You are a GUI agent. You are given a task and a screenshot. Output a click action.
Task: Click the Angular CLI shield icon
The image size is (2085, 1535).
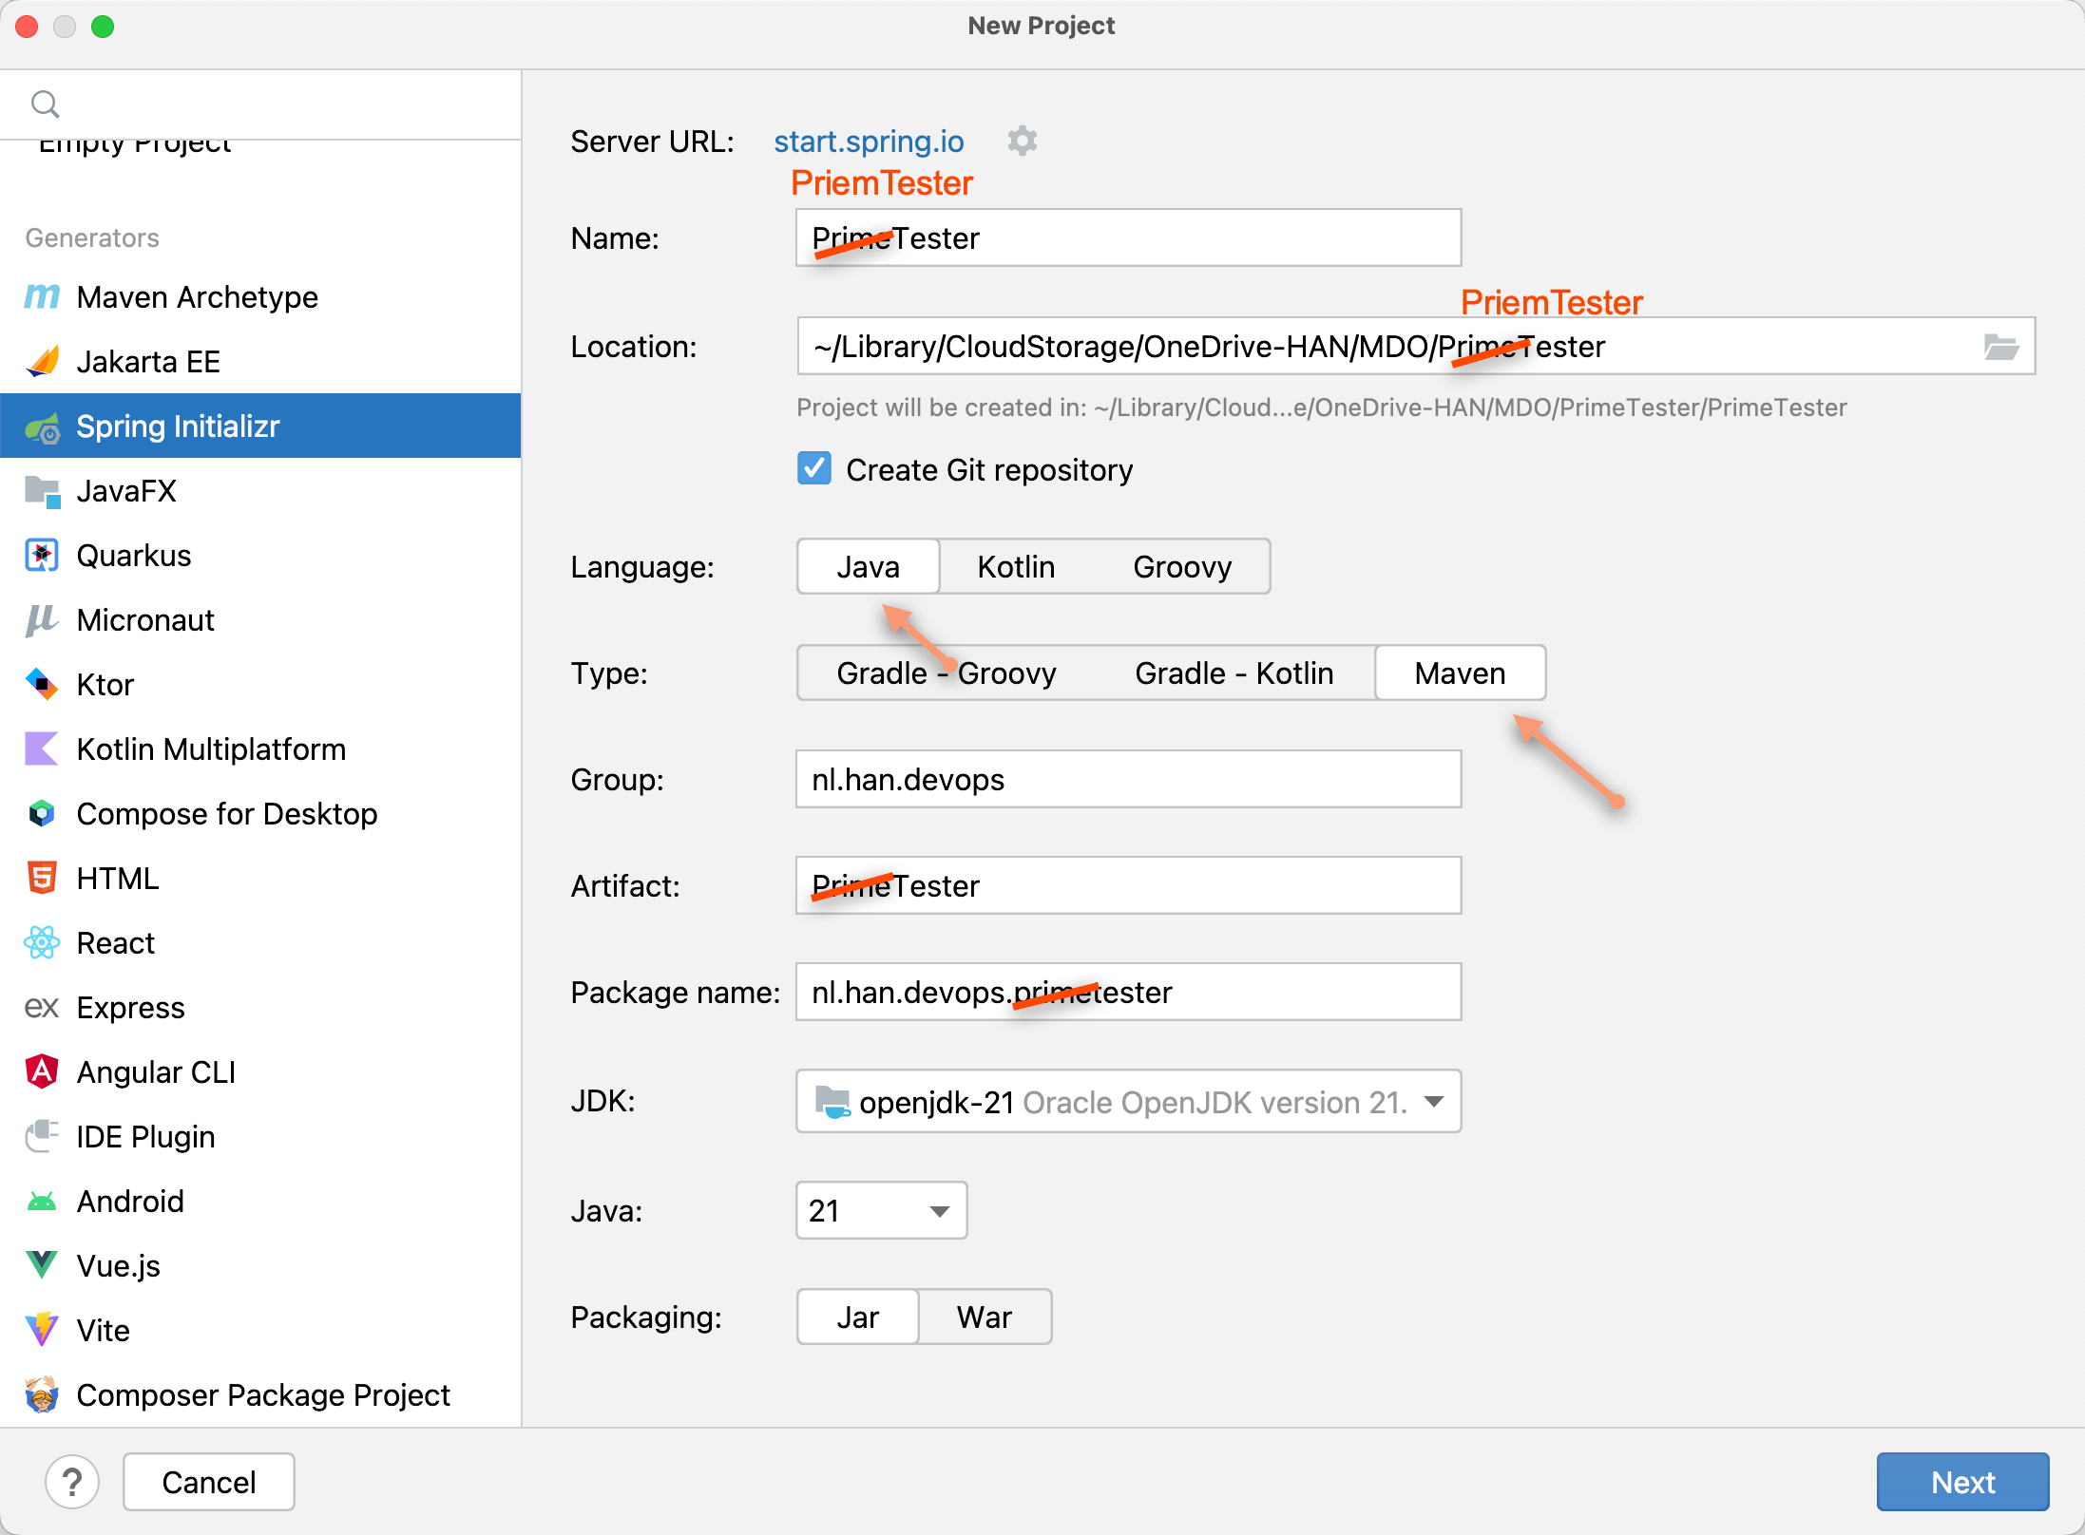pos(42,1072)
